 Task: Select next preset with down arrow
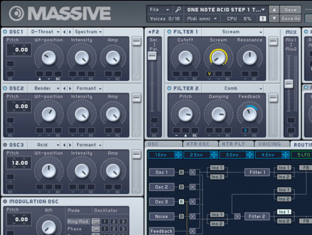pos(274,19)
